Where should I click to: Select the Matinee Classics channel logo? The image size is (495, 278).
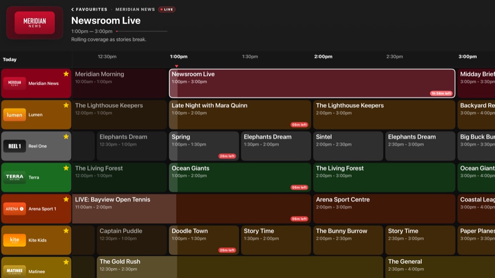click(14, 271)
